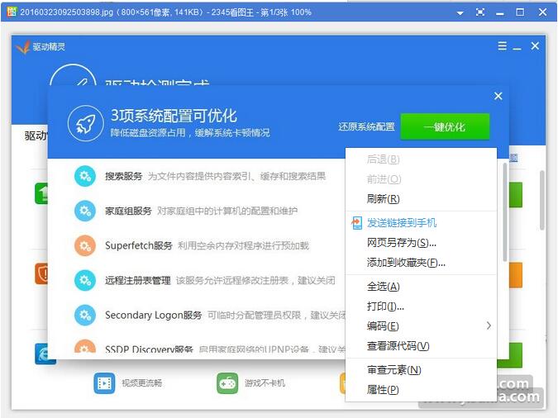The image size is (558, 418).
Task: Click the scrollbar of the optimization list
Action: pyautogui.click(x=504, y=212)
